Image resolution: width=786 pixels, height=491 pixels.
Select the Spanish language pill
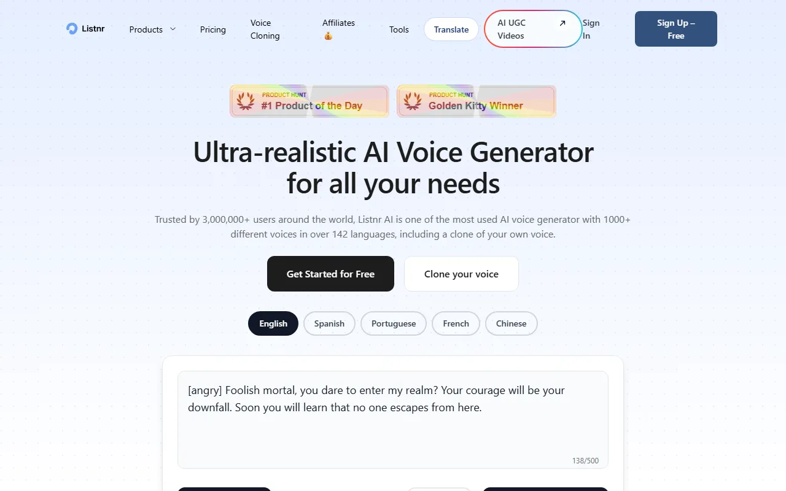pyautogui.click(x=329, y=323)
